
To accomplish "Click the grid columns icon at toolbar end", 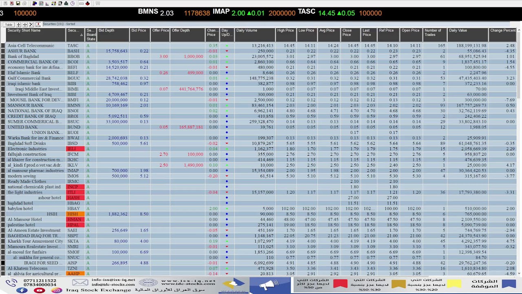I will click(98, 3).
